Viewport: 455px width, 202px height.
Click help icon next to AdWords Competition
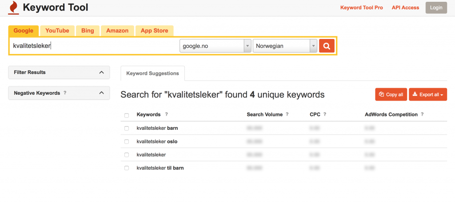(422, 114)
